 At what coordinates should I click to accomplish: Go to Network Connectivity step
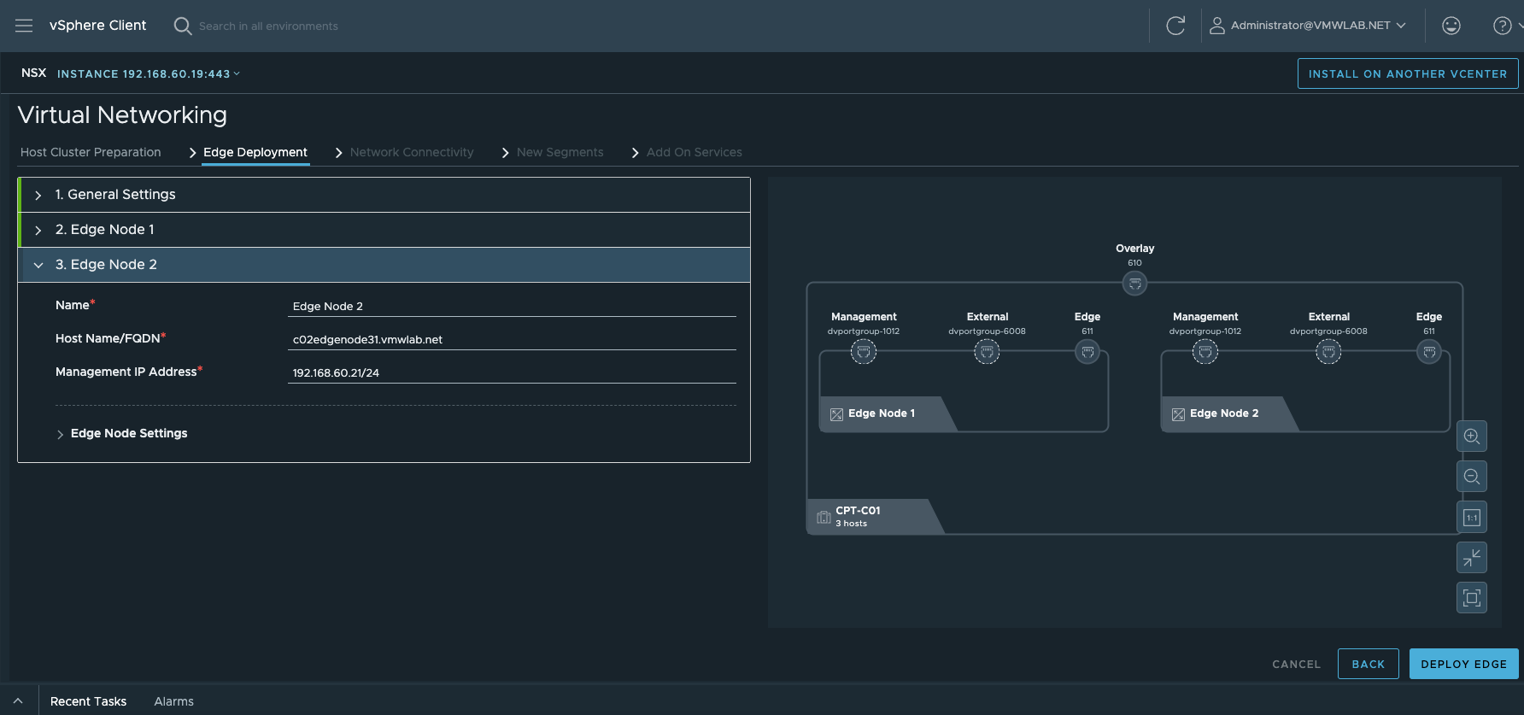[x=412, y=152]
